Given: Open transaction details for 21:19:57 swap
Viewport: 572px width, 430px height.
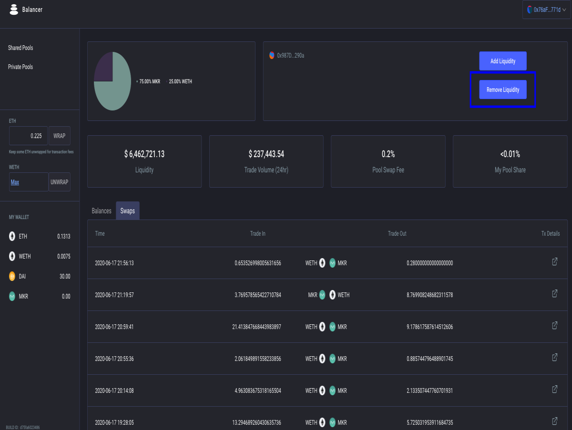Looking at the screenshot, I should [555, 294].
